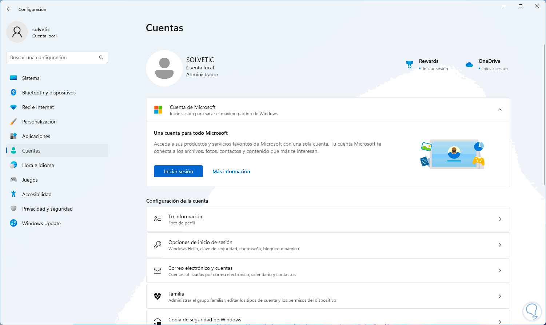The width and height of the screenshot is (546, 325).
Task: Click the Aplicaciones icon in sidebar
Action: [x=13, y=136]
